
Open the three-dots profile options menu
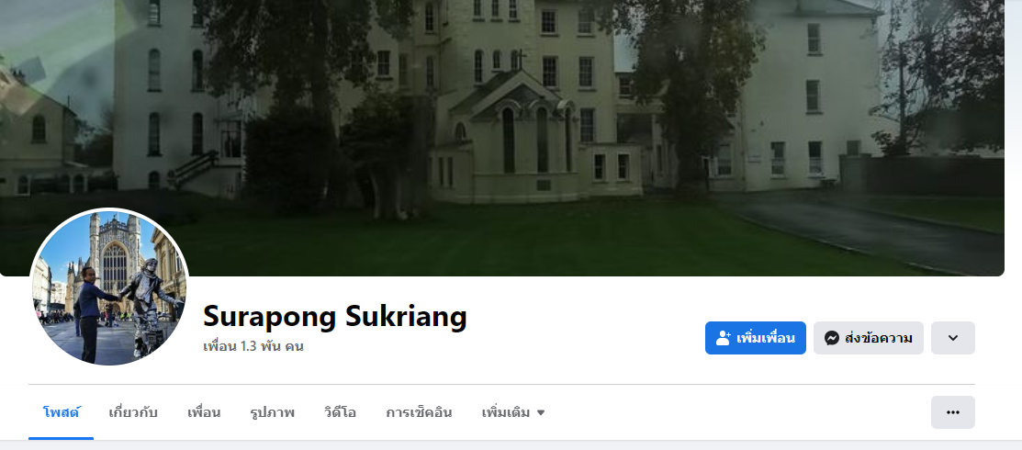tap(953, 412)
